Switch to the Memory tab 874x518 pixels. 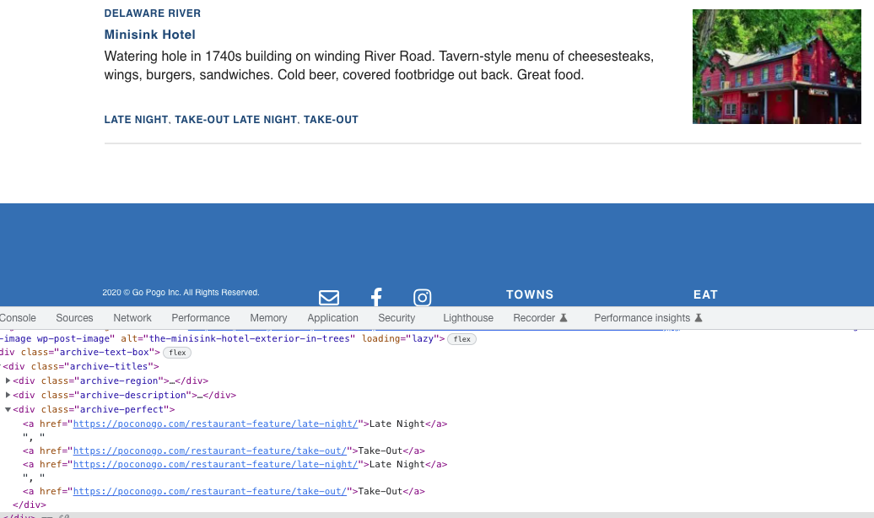268,318
